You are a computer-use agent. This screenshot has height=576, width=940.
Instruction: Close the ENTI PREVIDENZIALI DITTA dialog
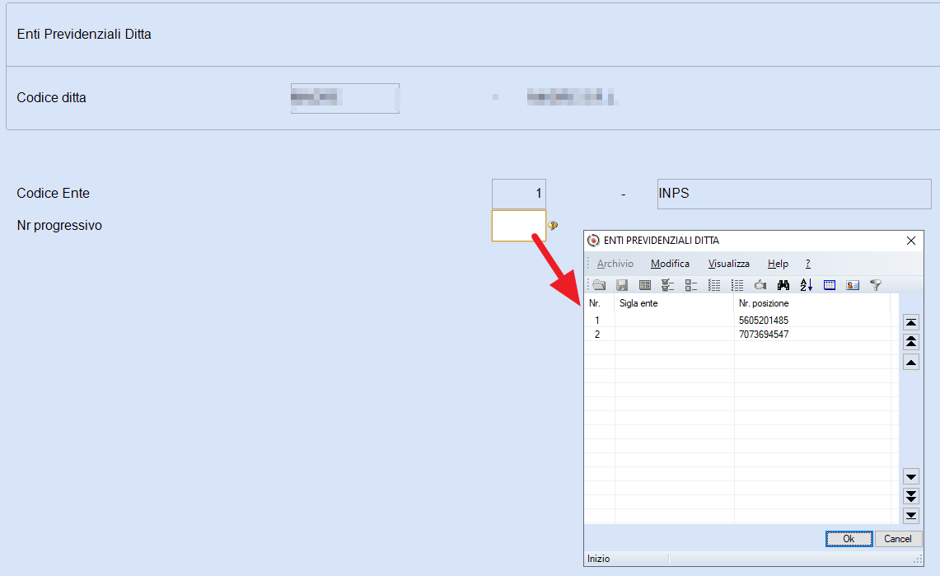[911, 241]
